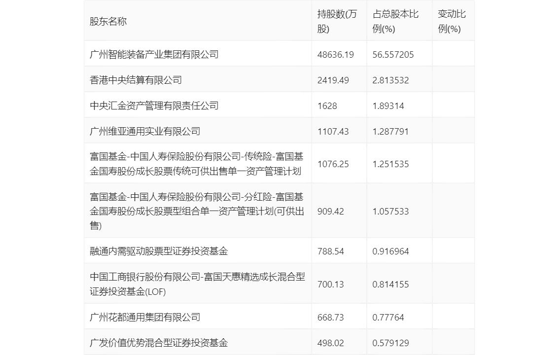This screenshot has height=355, width=559.
Task: Select the value 1076.25
Action: click(x=333, y=164)
